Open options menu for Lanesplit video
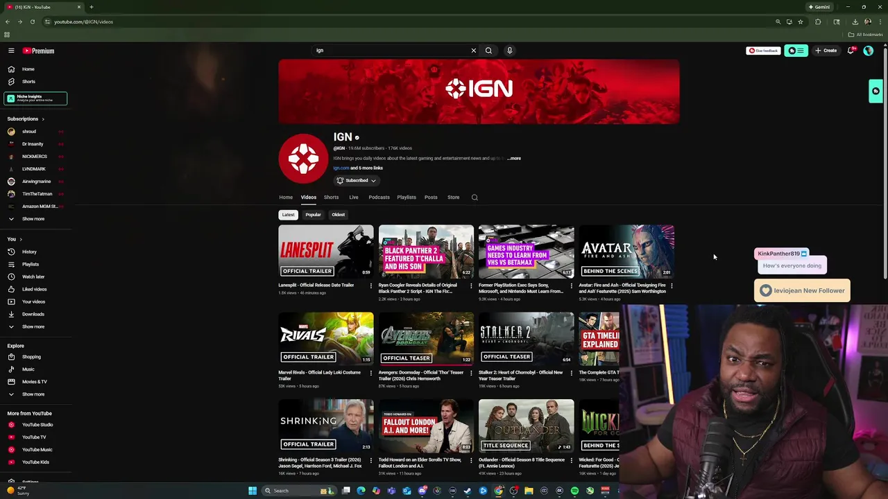Viewport: 888px width, 499px height. [370, 286]
